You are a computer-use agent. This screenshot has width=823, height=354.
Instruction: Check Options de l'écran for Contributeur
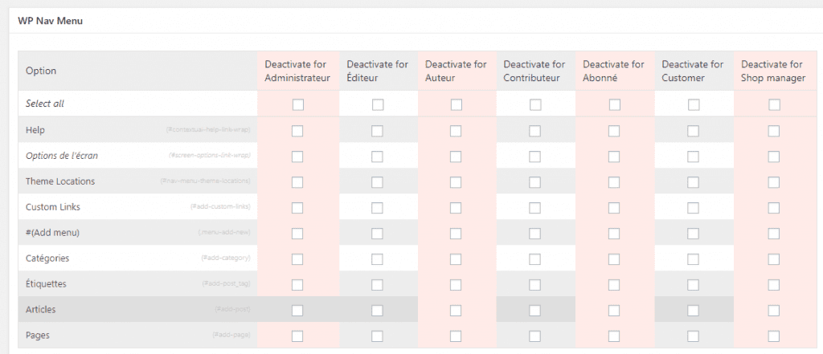[535, 156]
